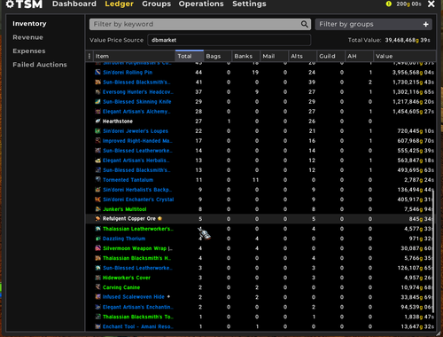This screenshot has height=337, width=443.
Task: Open the Settings tab
Action: coord(249,4)
